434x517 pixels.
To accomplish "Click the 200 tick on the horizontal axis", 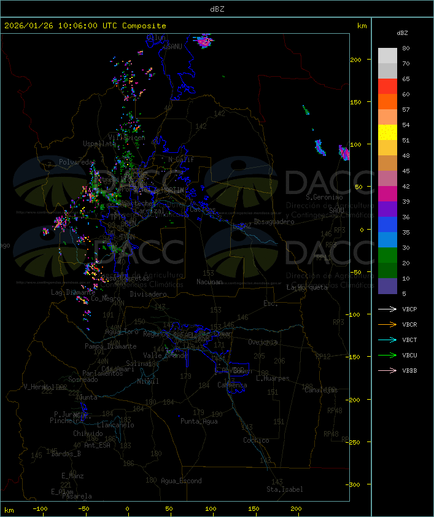I will (296, 509).
